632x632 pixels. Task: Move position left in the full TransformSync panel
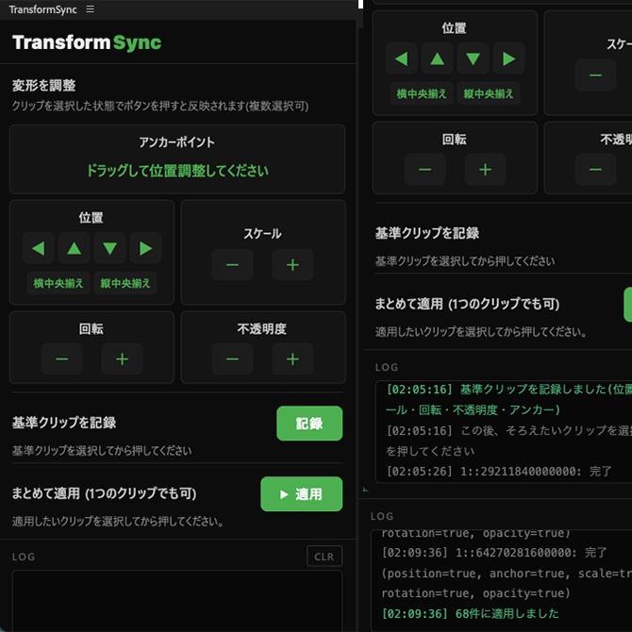(39, 248)
